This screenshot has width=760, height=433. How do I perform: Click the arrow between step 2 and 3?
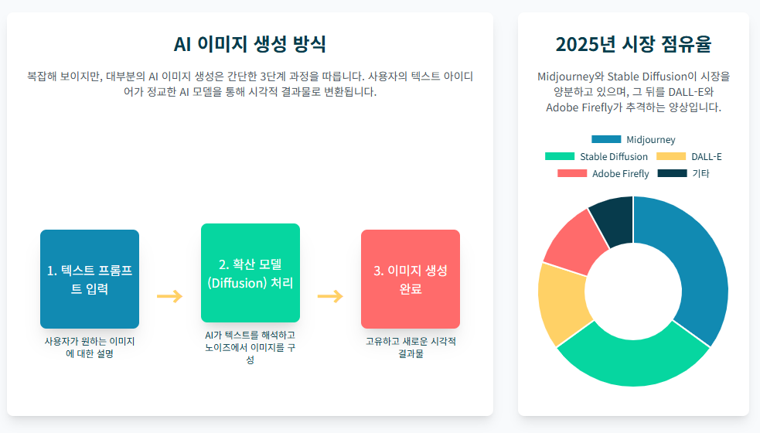click(x=331, y=296)
